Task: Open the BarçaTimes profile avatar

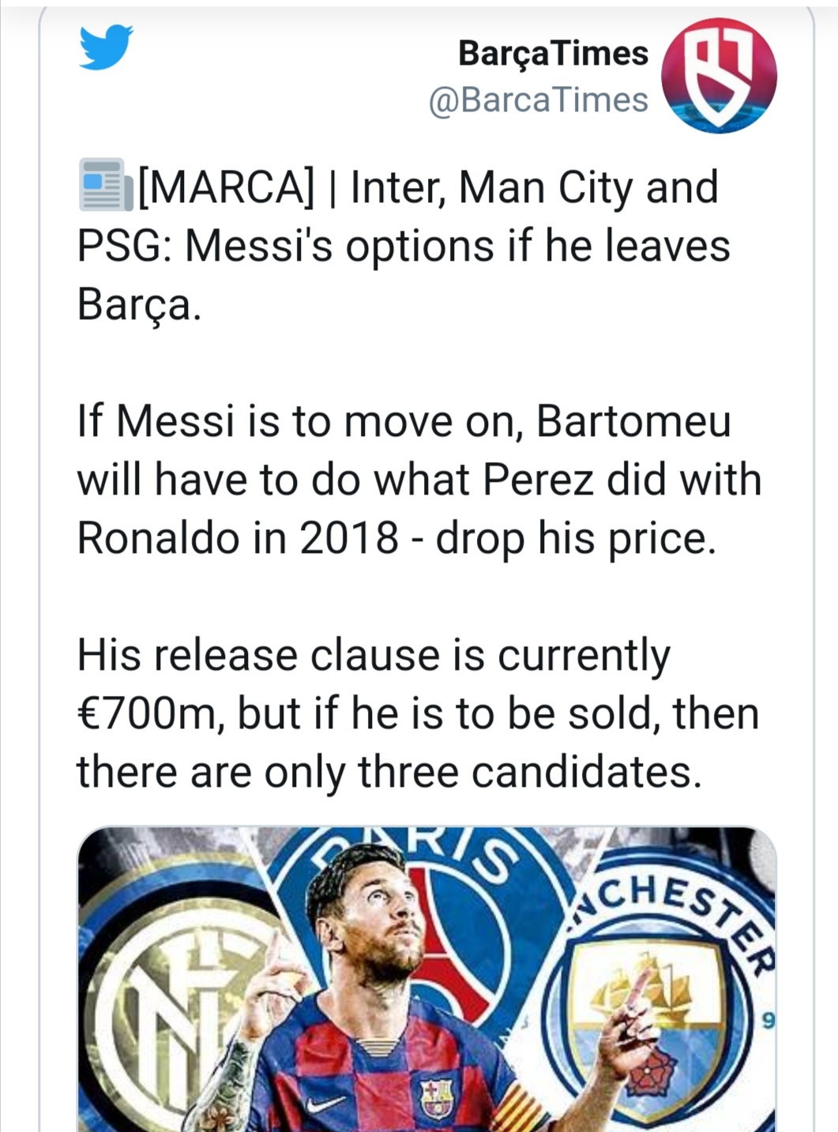Action: [719, 76]
